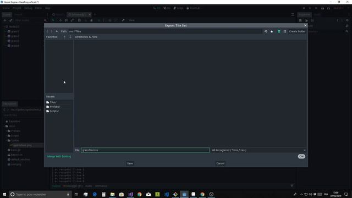Image resolution: width=352 pixels, height=198 pixels.
Task: Click the Cancel button
Action: point(220,163)
